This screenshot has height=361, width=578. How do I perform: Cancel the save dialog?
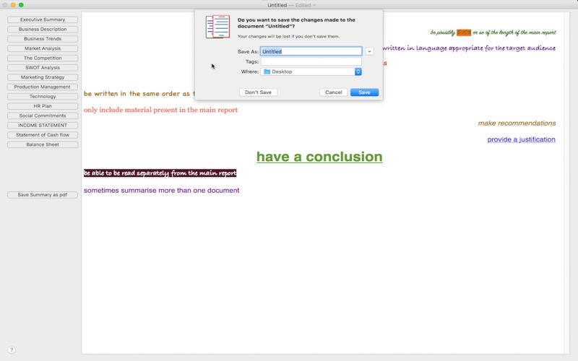coord(333,92)
